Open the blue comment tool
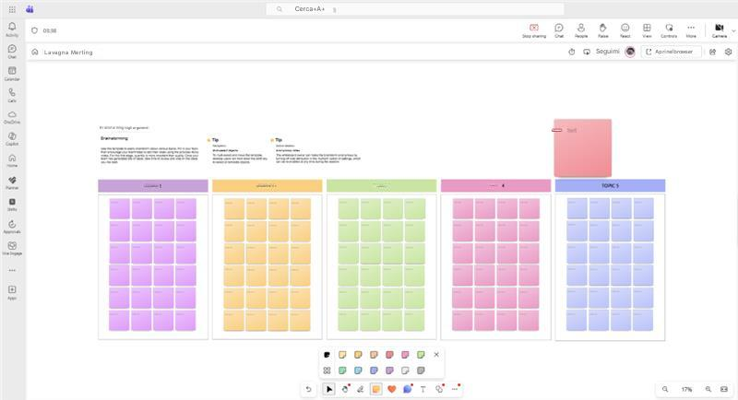 (408, 389)
